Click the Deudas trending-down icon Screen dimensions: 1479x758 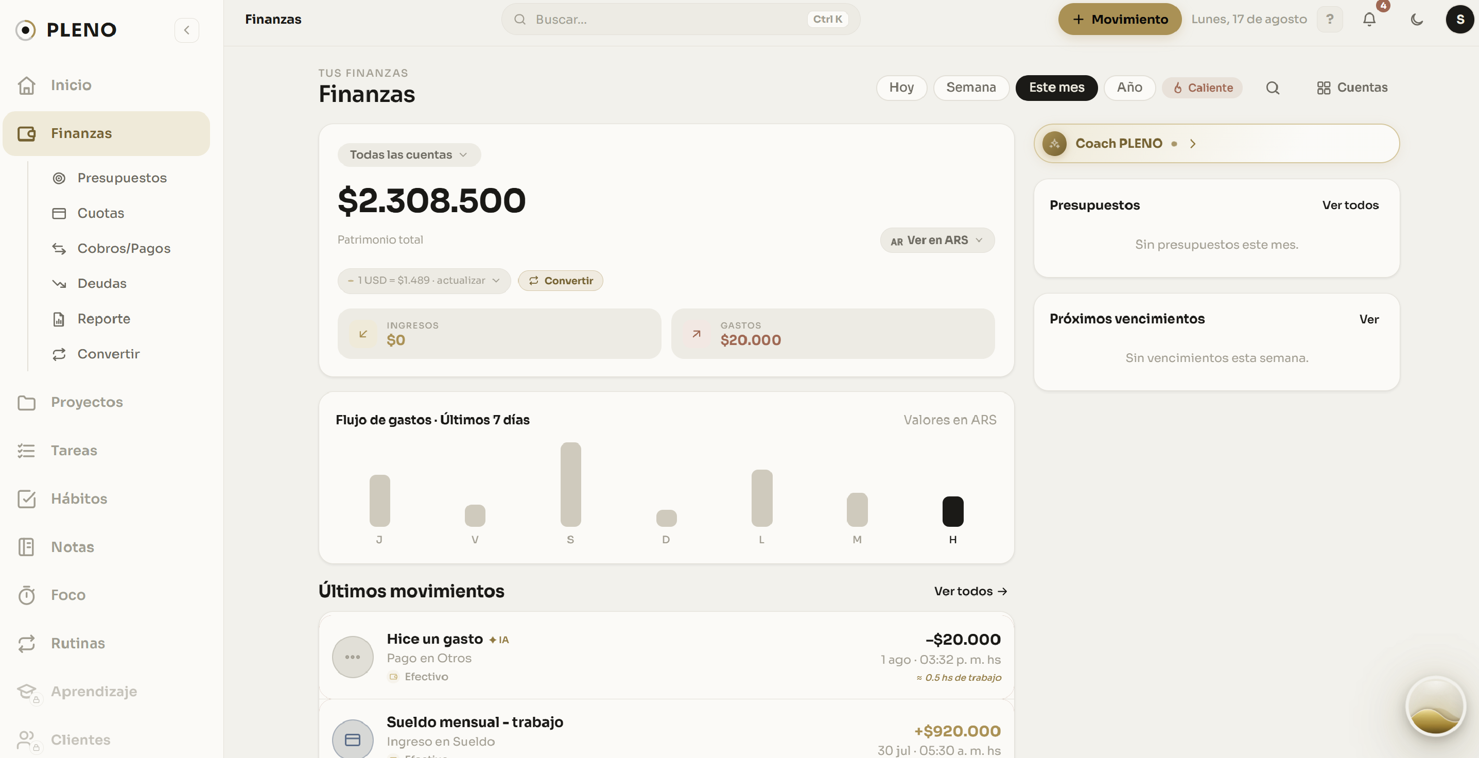point(59,284)
